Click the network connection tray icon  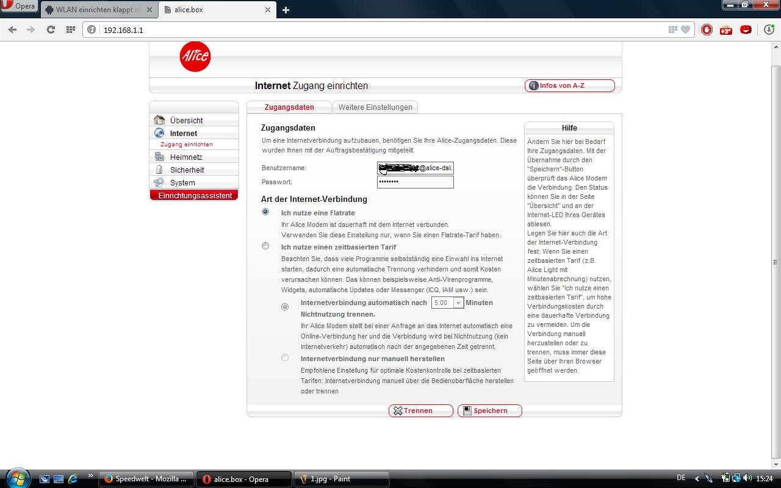736,478
